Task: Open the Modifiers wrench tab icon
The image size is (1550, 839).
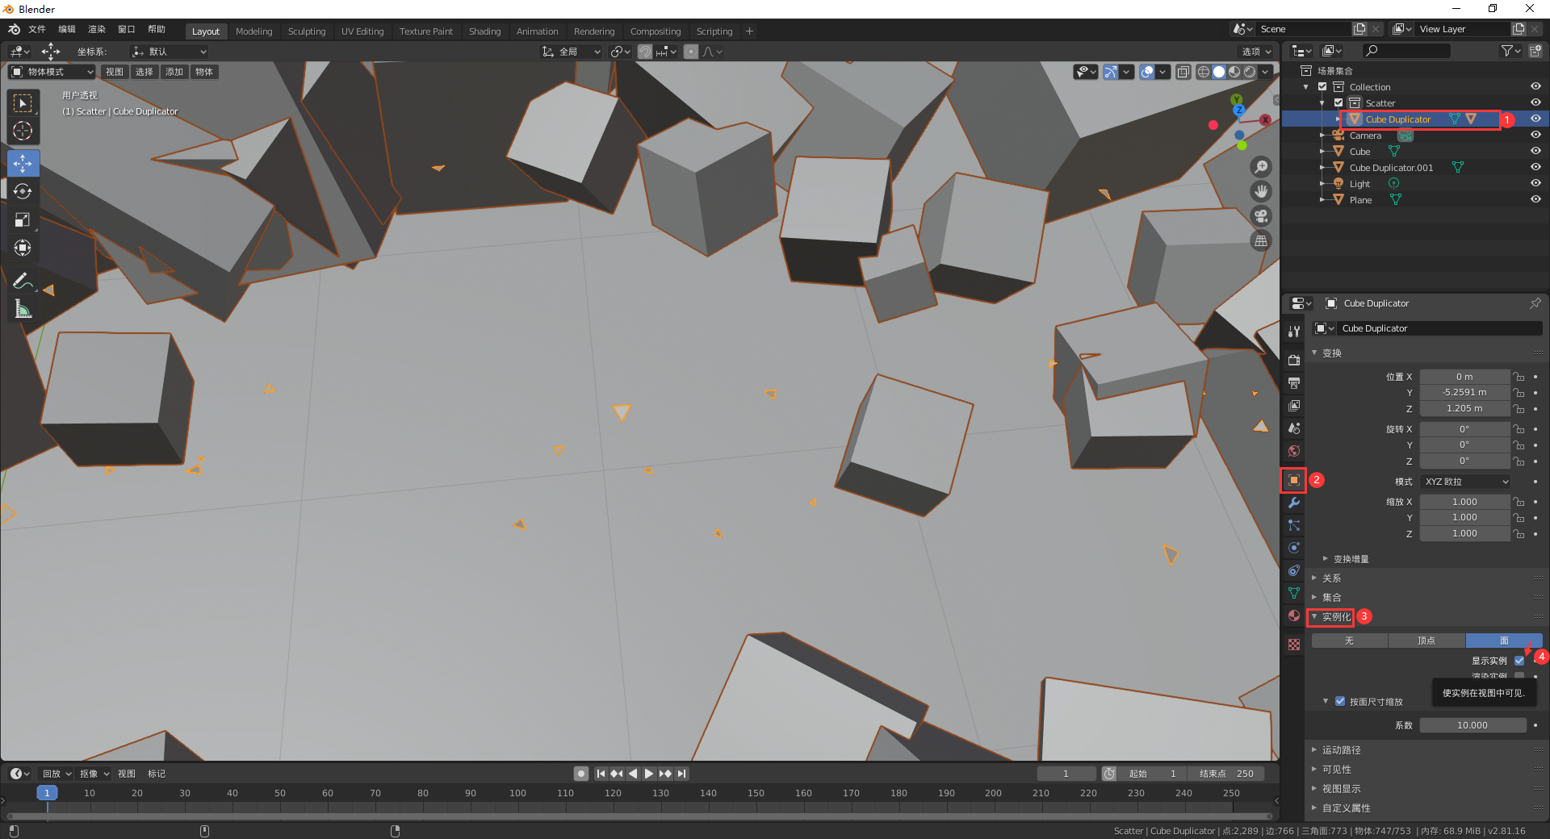Action: (1294, 503)
